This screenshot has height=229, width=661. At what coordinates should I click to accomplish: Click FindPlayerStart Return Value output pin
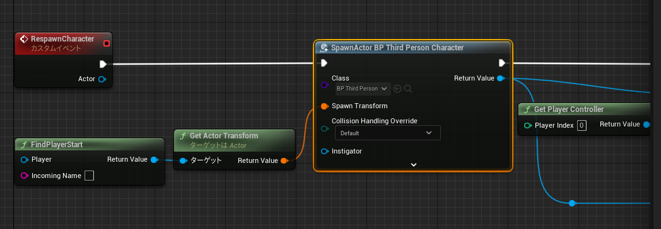click(x=154, y=160)
